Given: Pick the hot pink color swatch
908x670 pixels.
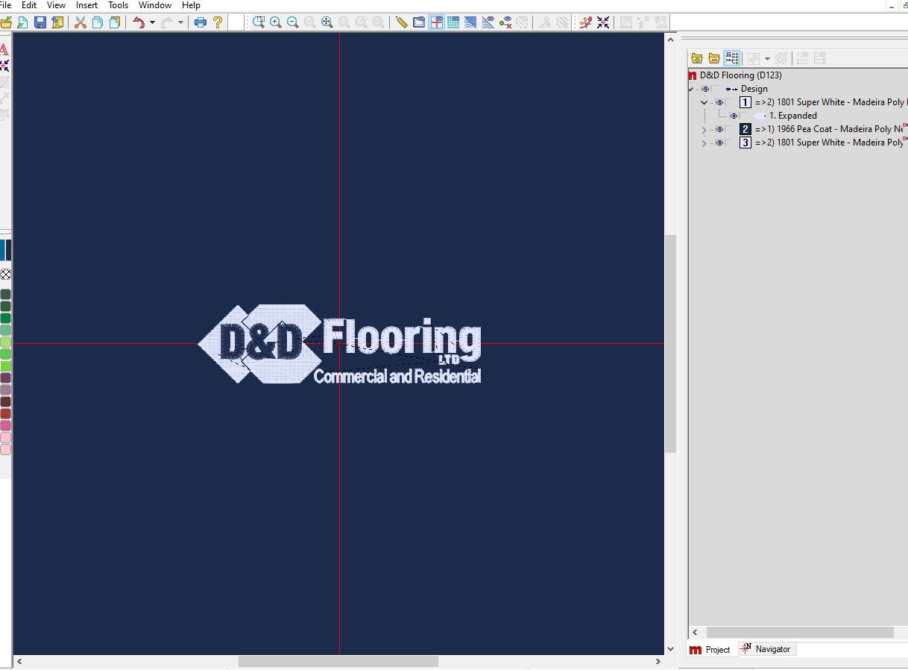Looking at the screenshot, I should click(x=5, y=425).
